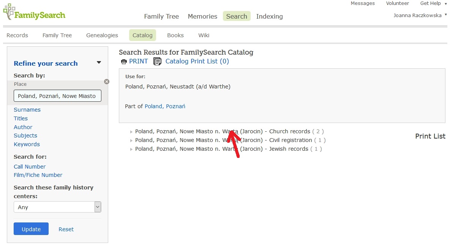Screen dimensions: 450x246
Task: Clear the Place search field with X icon
Action: tap(107, 82)
